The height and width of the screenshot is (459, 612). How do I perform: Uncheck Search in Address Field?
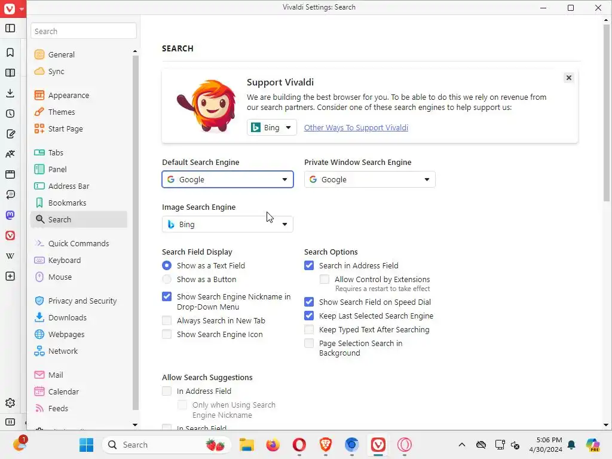pyautogui.click(x=309, y=265)
